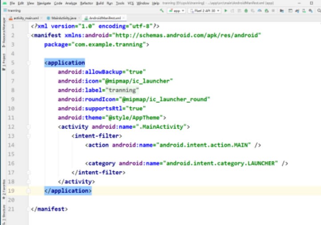321x225 pixels.
Task: Click the Make Project hammer icon
Action: [162, 10]
